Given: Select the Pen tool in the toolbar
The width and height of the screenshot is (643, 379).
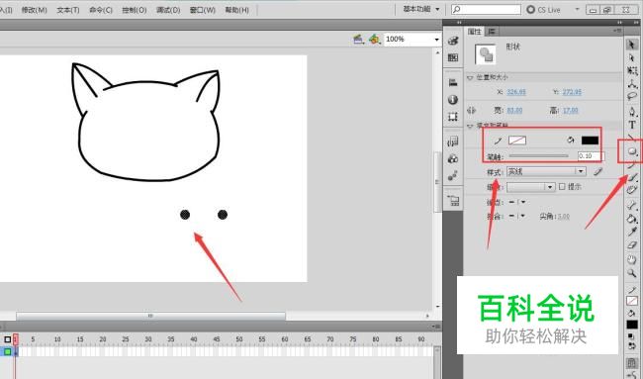Looking at the screenshot, I should [632, 111].
